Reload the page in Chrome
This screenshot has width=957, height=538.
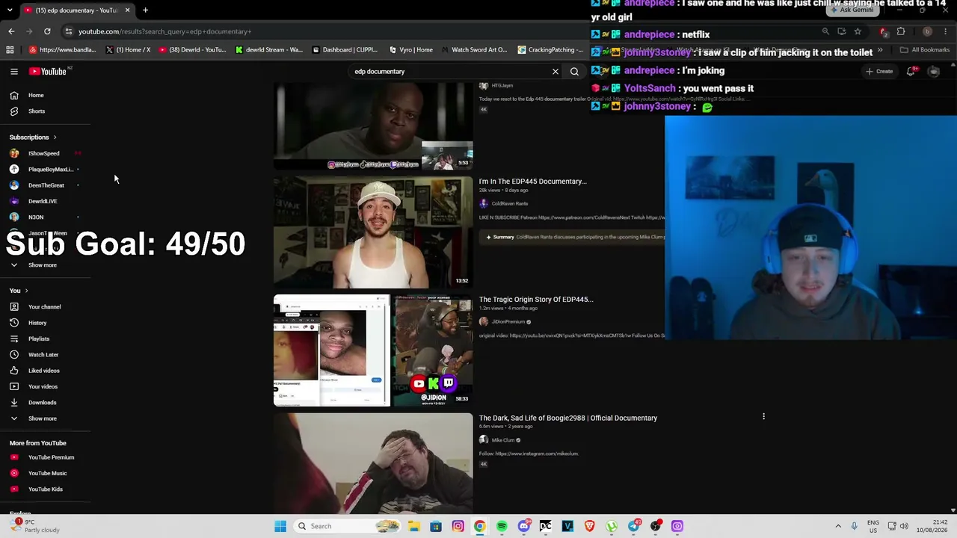coord(47,31)
